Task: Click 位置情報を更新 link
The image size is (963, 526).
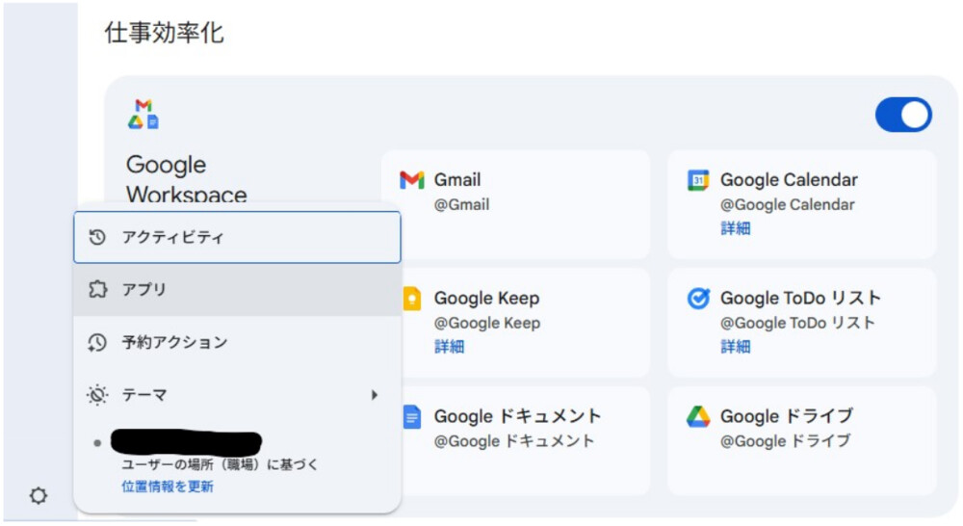Action: click(x=168, y=487)
